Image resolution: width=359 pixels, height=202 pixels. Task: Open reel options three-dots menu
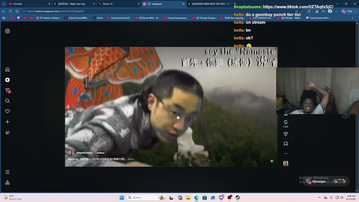(286, 153)
